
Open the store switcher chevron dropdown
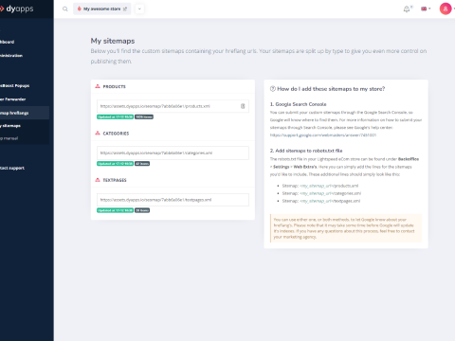coord(139,9)
